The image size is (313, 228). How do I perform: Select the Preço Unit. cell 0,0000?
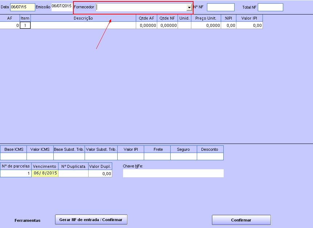(206, 25)
